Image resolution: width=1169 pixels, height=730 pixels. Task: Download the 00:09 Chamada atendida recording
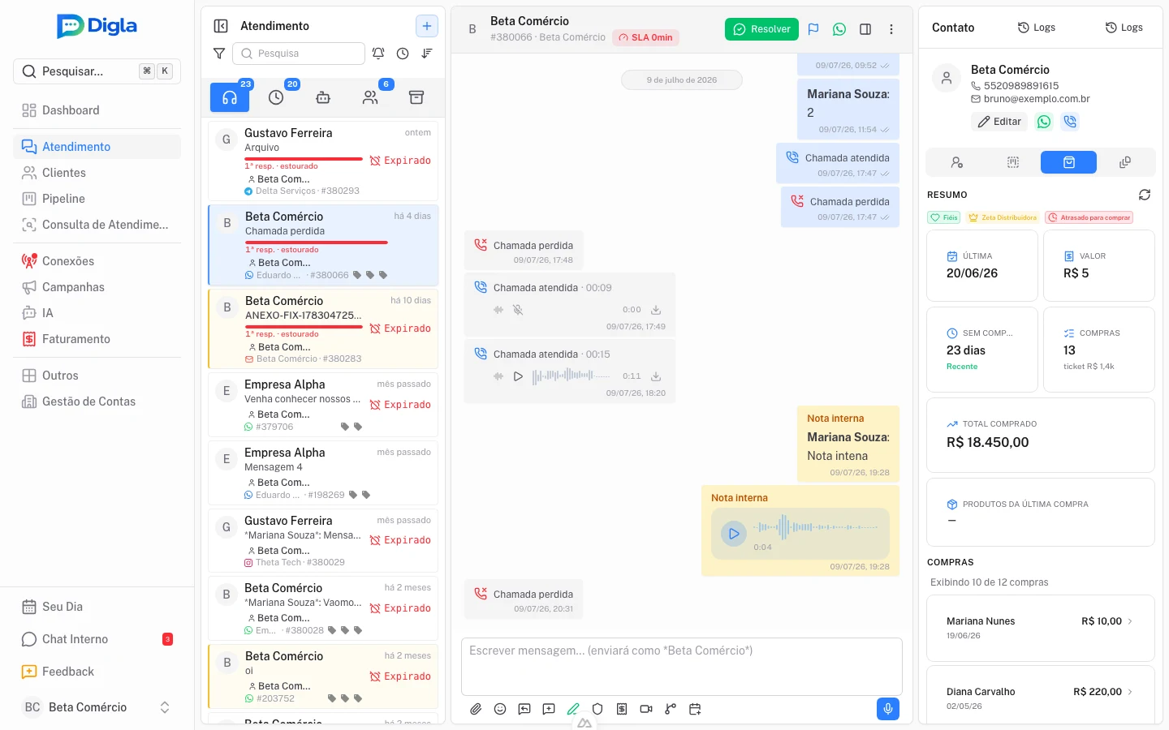click(x=656, y=310)
